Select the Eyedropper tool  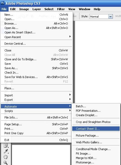pyautogui.click(x=6, y=151)
